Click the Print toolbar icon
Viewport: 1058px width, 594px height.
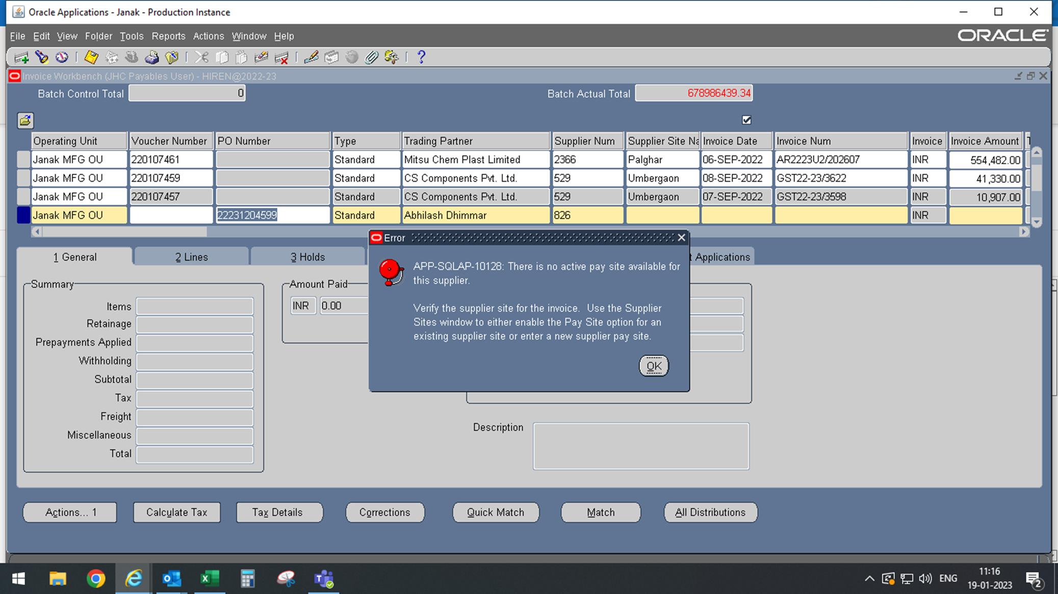pyautogui.click(x=151, y=57)
